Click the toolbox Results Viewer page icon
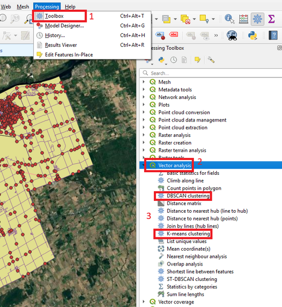 [x=184, y=60]
